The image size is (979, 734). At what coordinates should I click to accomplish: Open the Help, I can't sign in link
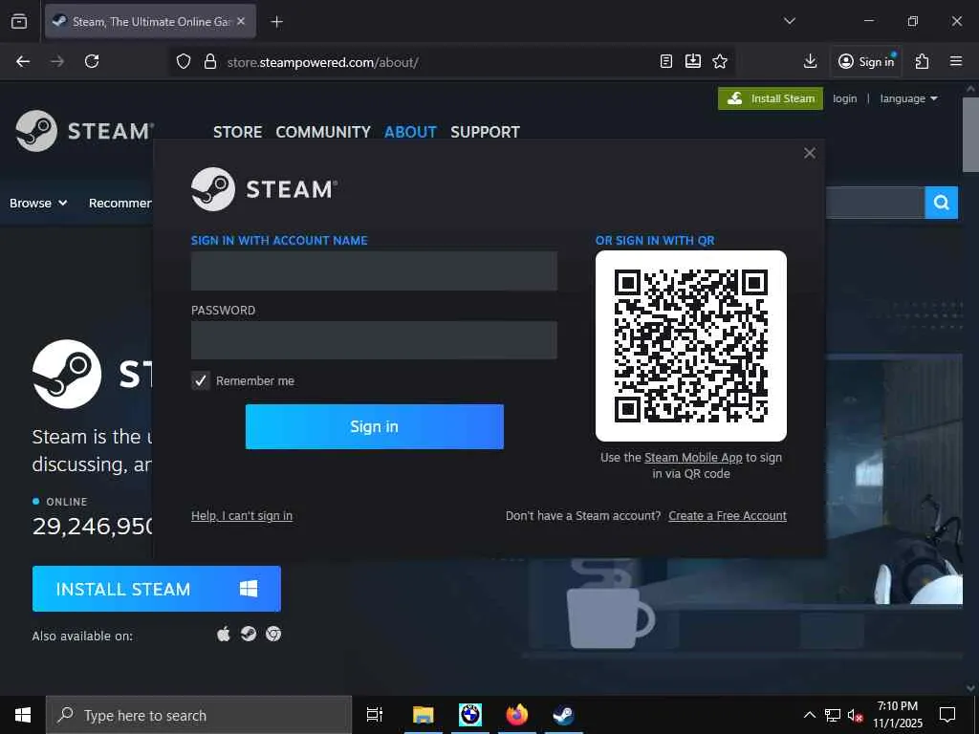coord(242,515)
